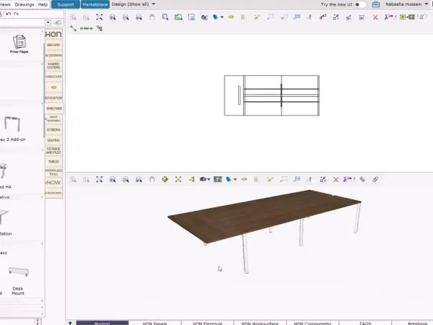Click the briefcase icon near the user name
Image resolution: width=433 pixels, height=325 pixels.
(x=375, y=4)
